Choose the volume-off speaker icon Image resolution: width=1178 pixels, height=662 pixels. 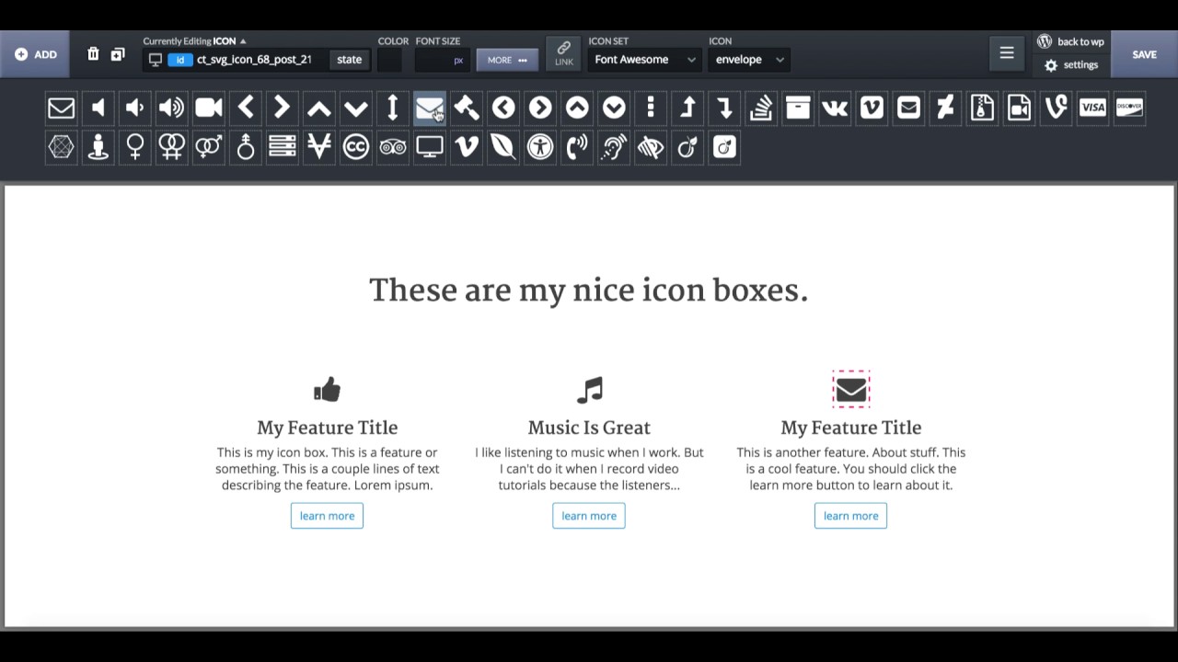[98, 108]
